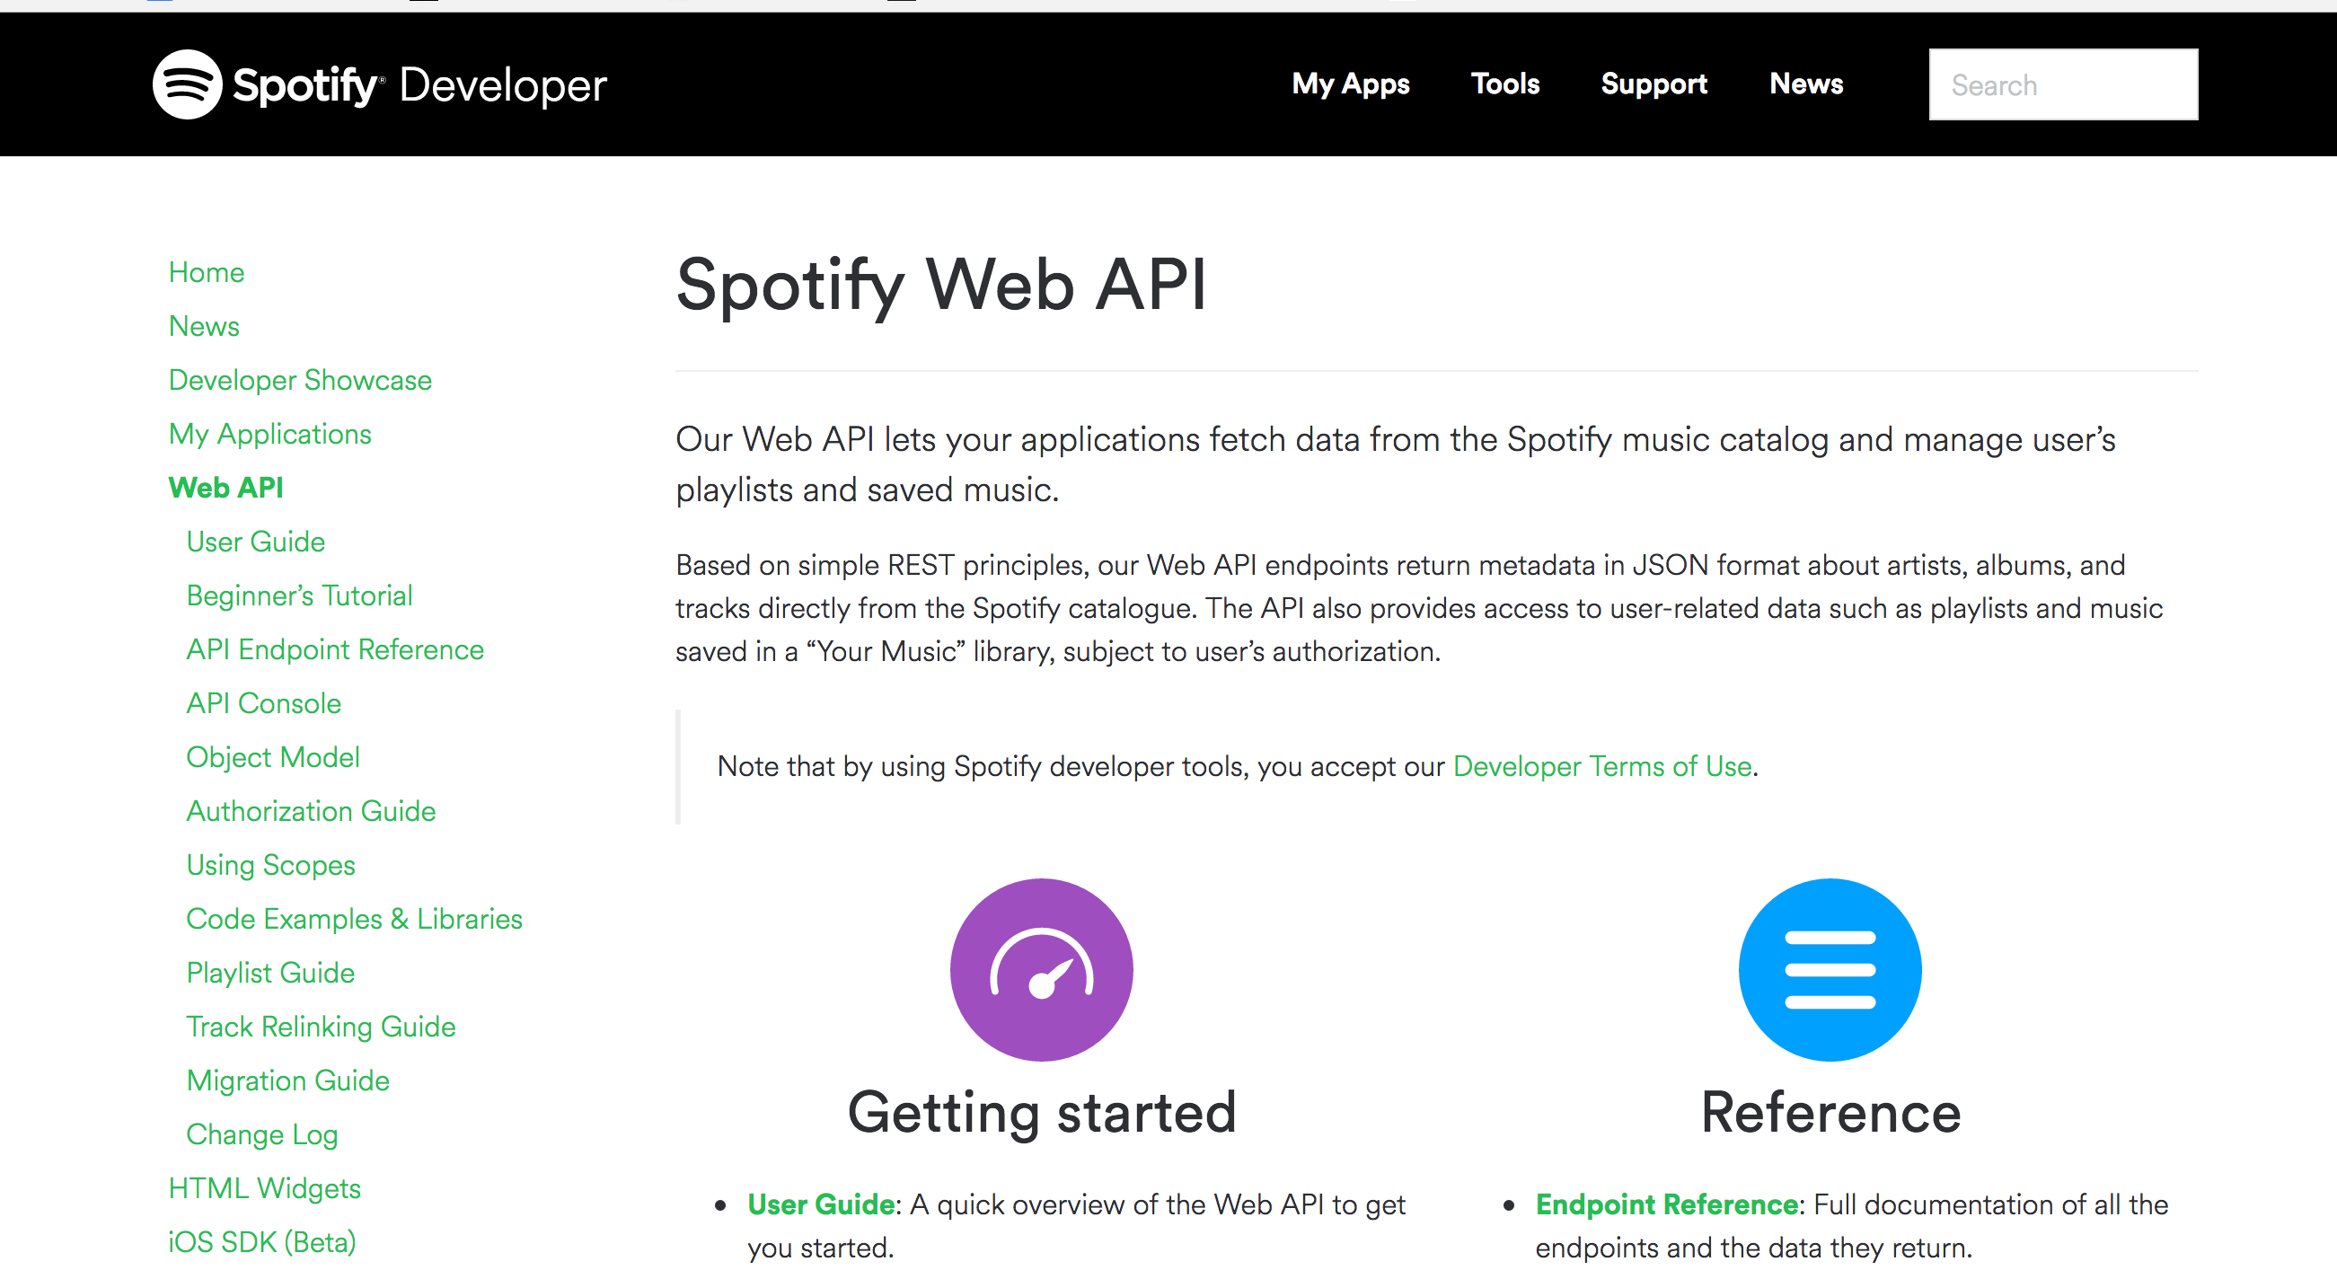Screen dimensions: 2337x1279
Task: Click the purple Getting started gauge icon
Action: 1042,969
